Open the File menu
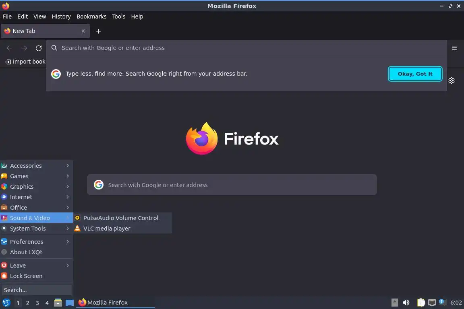Screen dimensions: 464x309 [7, 16]
